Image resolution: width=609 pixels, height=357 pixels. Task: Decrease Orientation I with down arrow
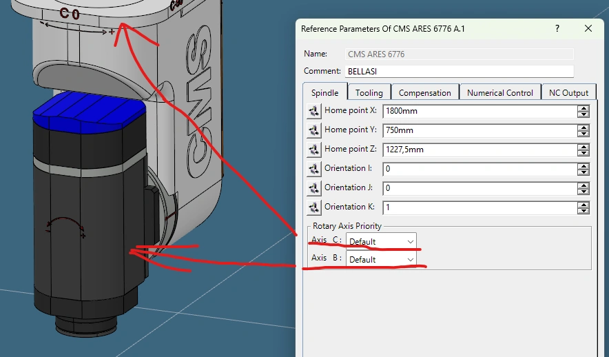point(584,172)
